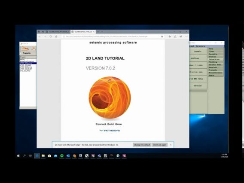Close the active Land tutorial tab

click(94, 32)
